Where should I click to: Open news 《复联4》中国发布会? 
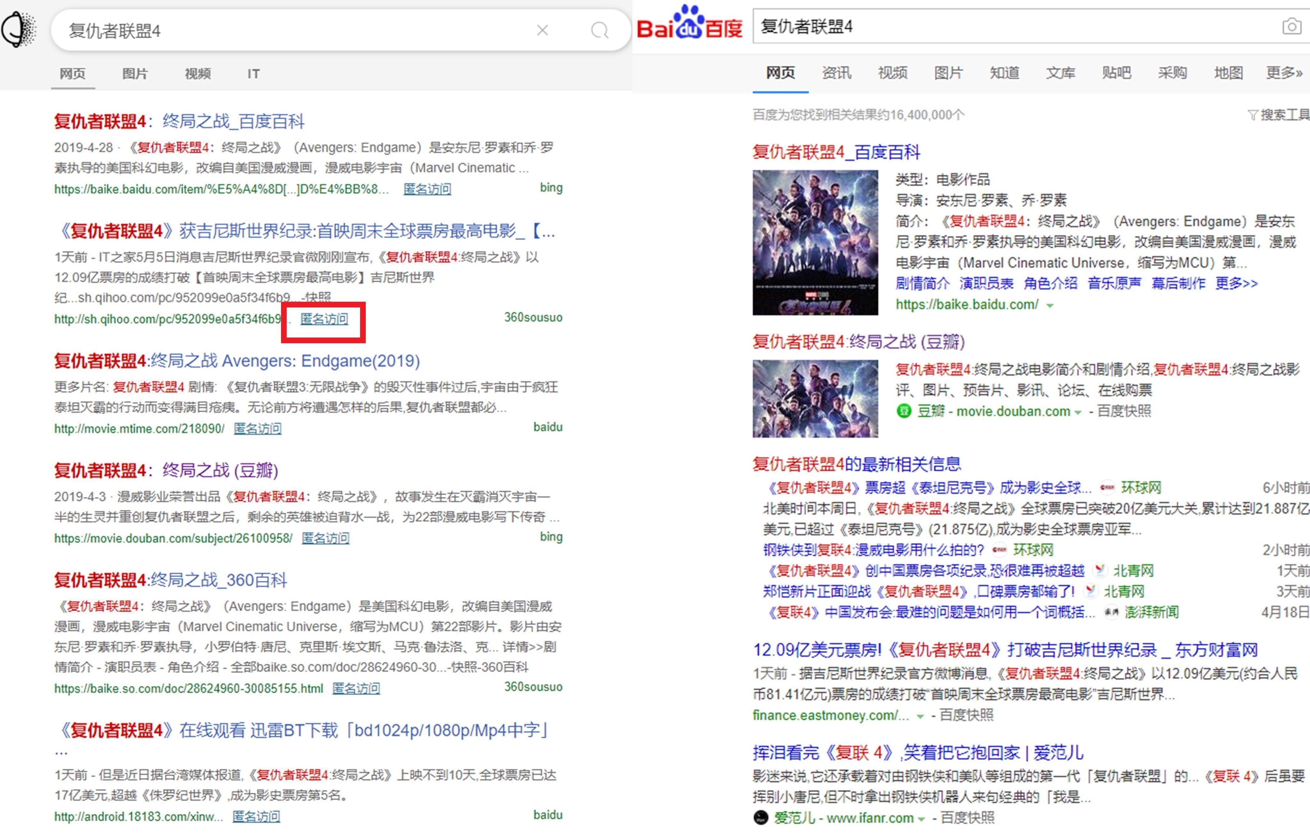[929, 612]
